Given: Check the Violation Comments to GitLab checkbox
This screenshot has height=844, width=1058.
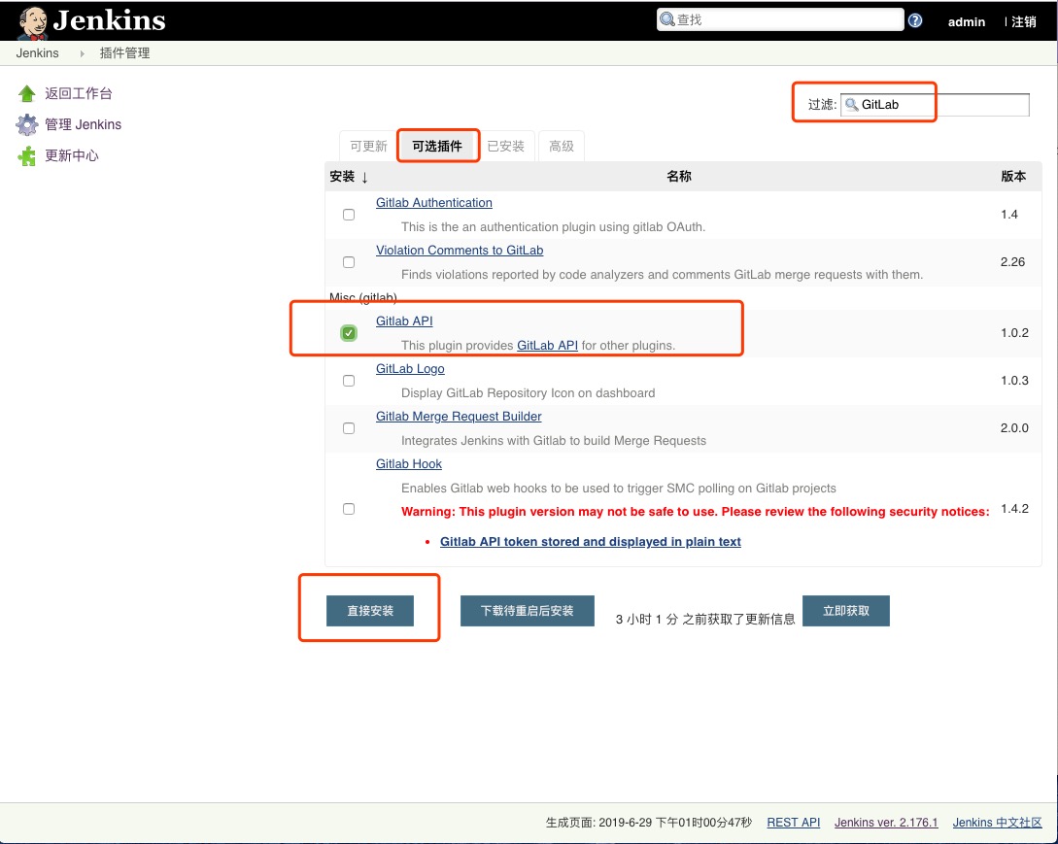Looking at the screenshot, I should tap(349, 262).
